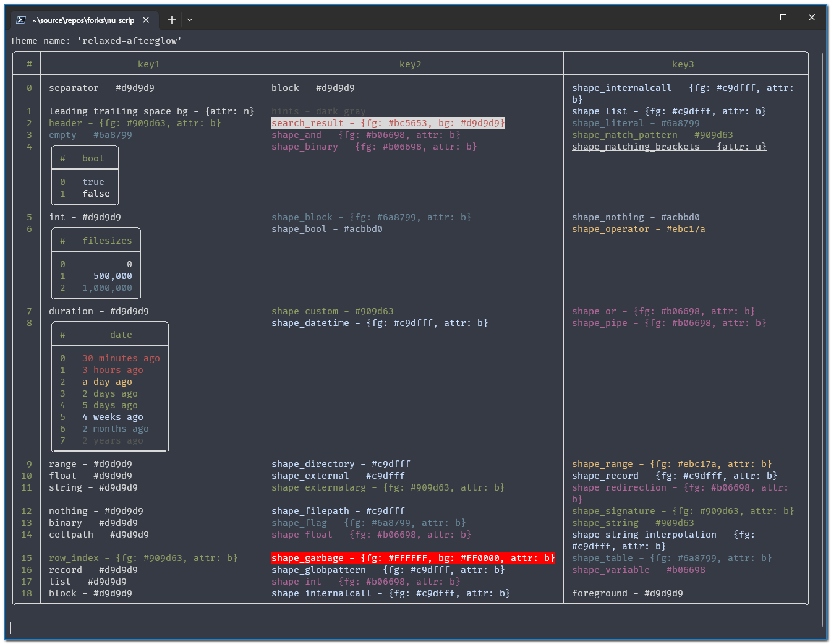Click the 'shape_binary' entry

374,147
